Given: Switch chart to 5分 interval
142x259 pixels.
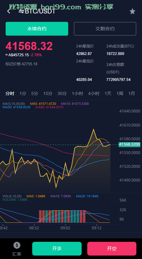Looking at the screenshot, I should point(34,93).
